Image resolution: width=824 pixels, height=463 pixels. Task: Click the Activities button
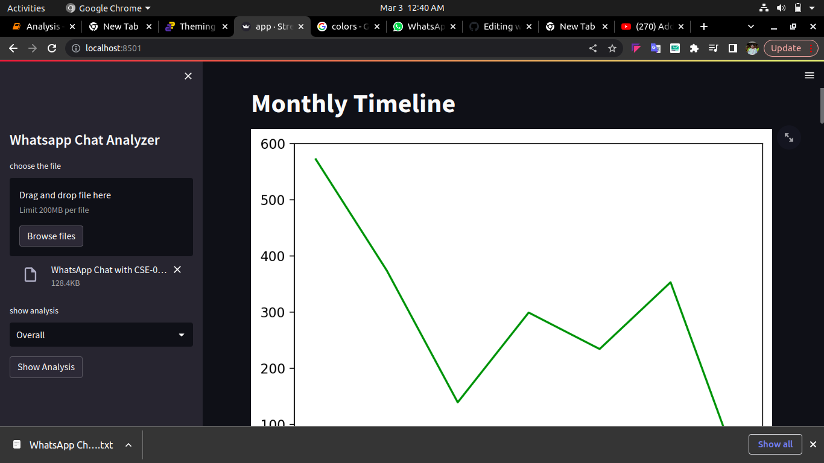26,8
